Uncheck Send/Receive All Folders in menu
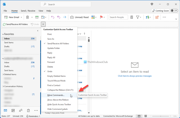 coord(58,44)
